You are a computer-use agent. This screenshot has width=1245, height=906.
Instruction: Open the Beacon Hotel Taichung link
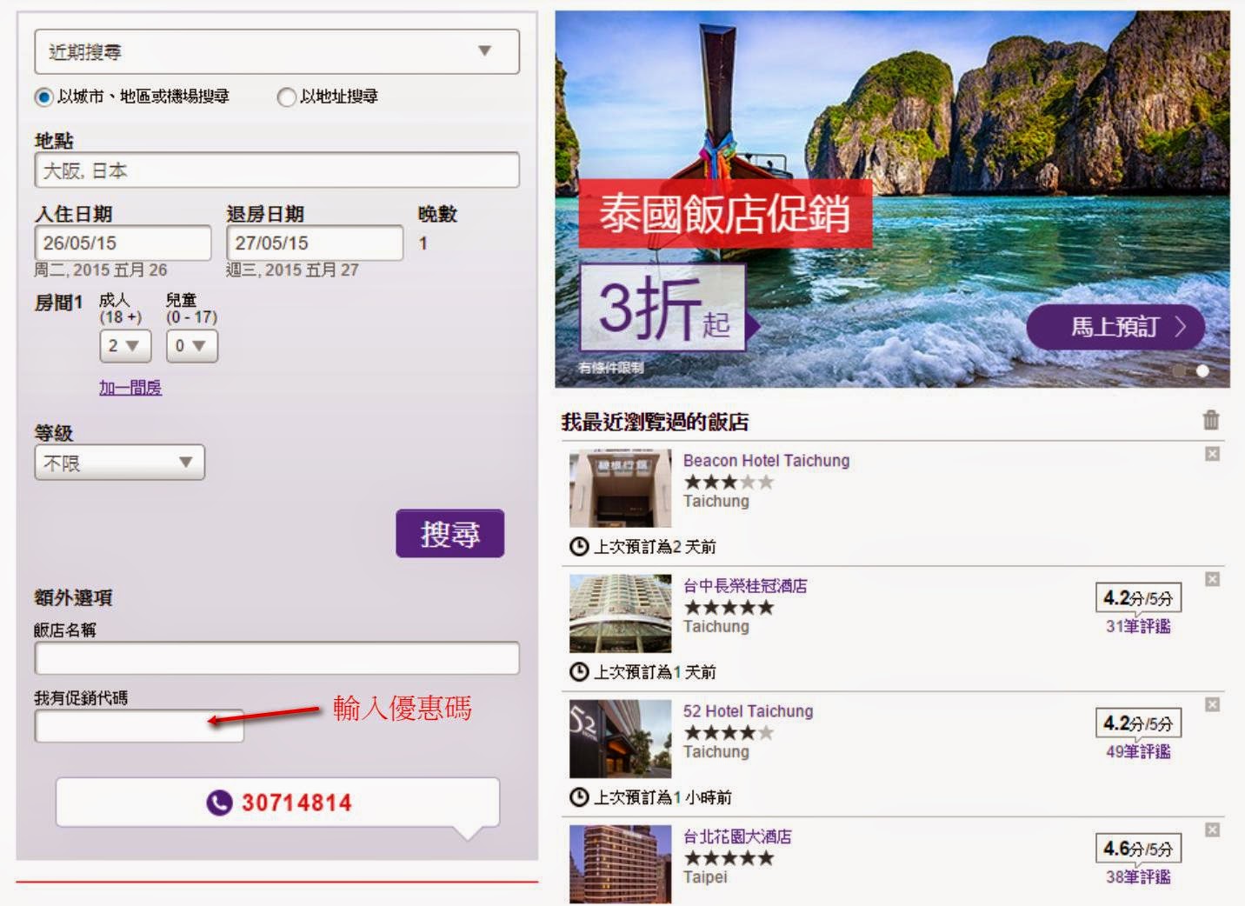coord(766,461)
